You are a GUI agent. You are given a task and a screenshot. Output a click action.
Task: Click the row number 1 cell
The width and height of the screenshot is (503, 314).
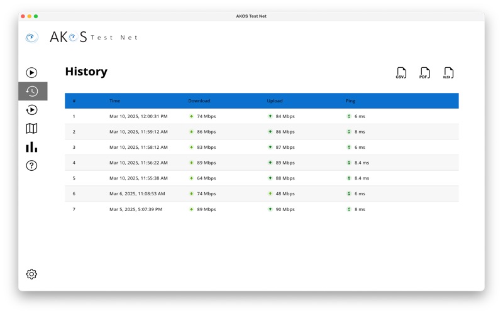[x=74, y=116]
